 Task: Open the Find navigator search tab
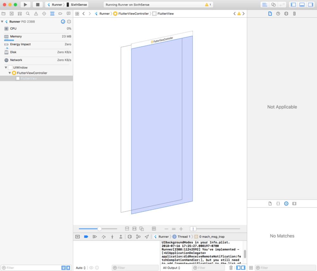coord(28,14)
